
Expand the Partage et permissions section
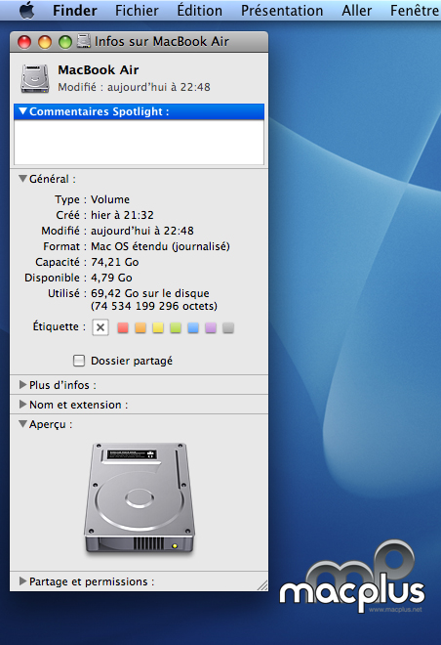click(23, 581)
